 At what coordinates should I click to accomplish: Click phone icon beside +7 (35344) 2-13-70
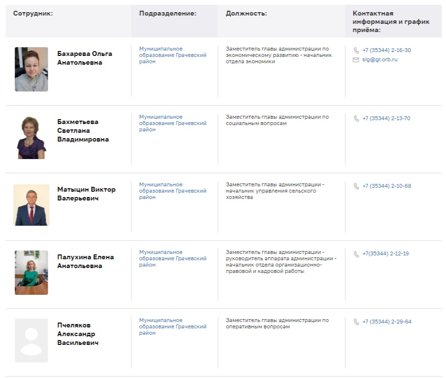coord(356,119)
